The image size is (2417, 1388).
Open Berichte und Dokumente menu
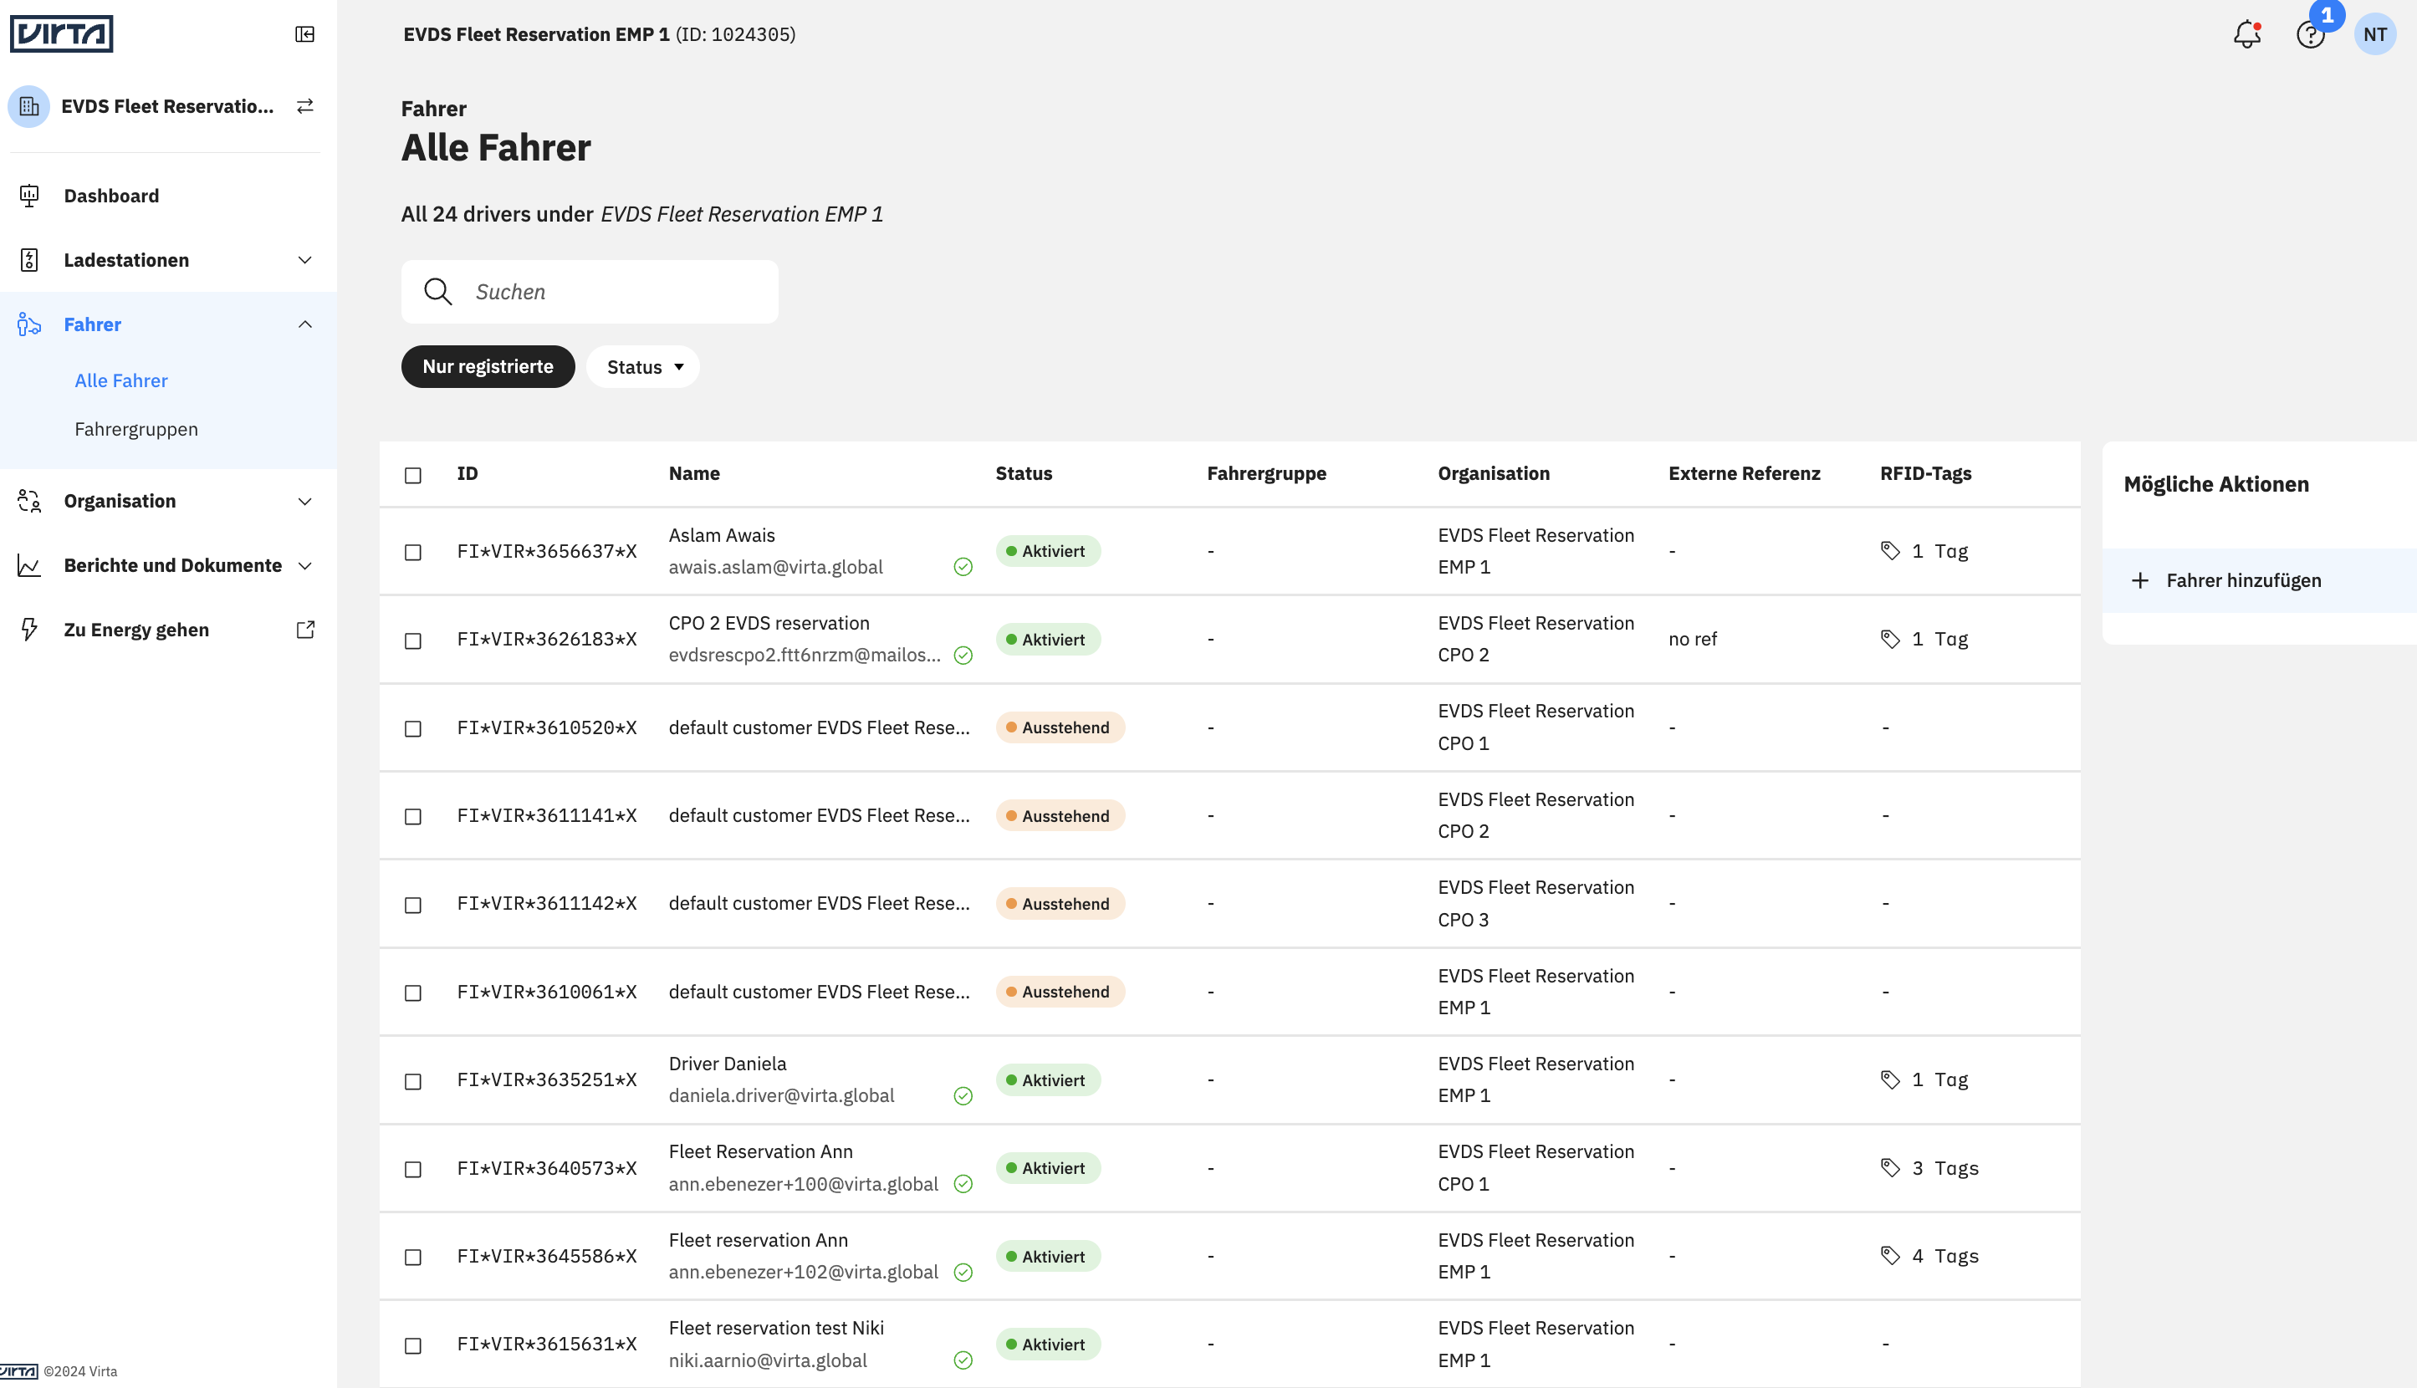pyautogui.click(x=172, y=565)
